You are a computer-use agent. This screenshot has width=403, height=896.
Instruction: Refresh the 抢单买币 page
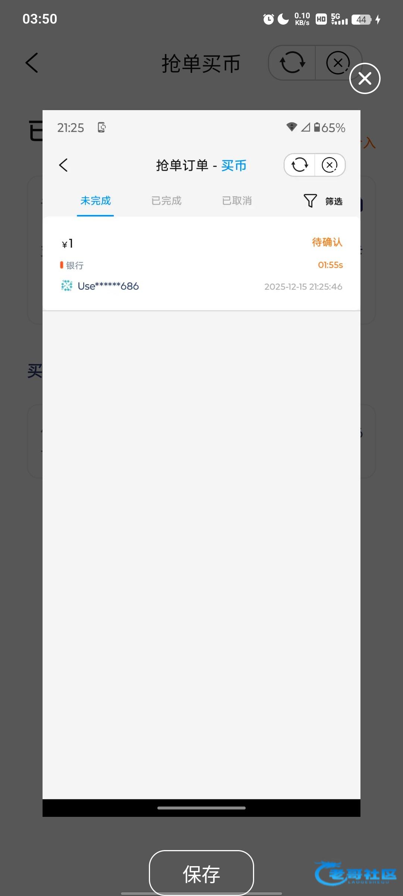coord(292,62)
